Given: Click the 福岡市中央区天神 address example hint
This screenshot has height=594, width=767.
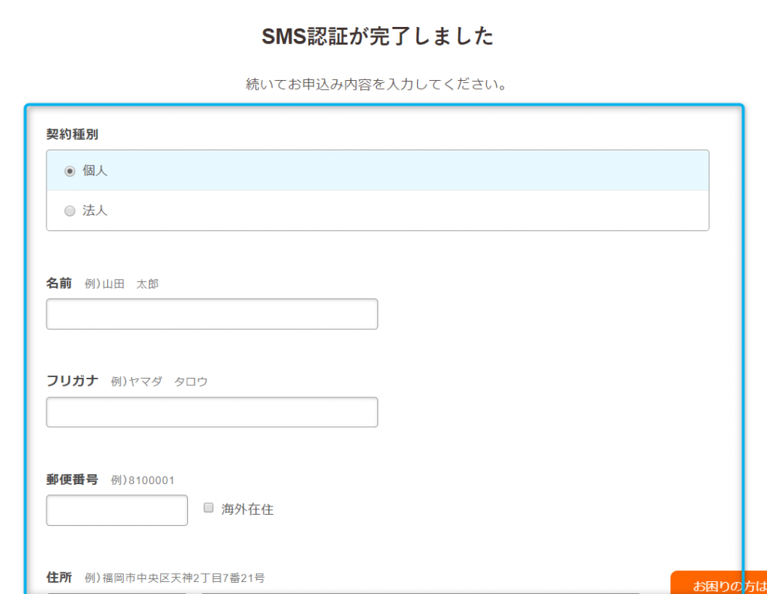Looking at the screenshot, I should 175,578.
